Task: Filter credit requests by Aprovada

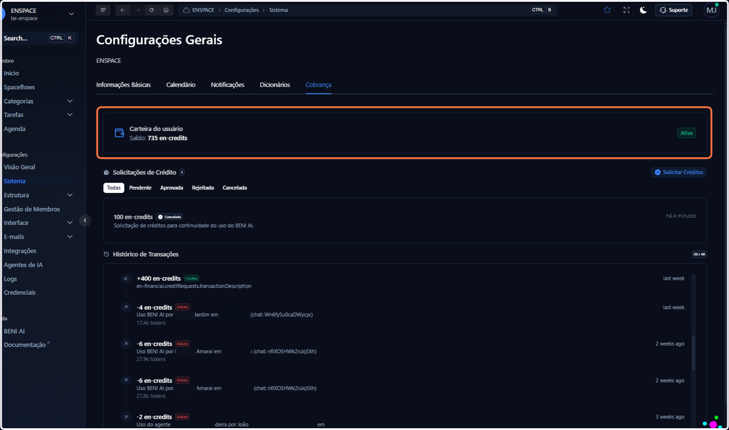Action: pyautogui.click(x=172, y=188)
